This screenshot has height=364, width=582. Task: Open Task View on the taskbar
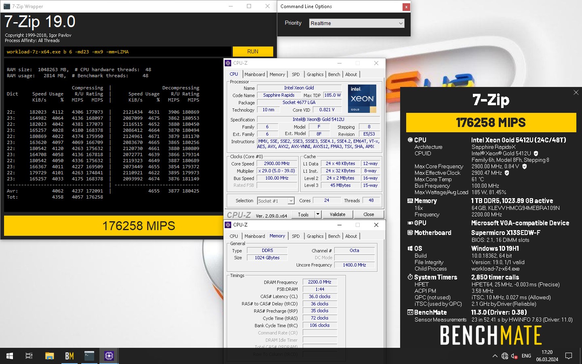click(x=29, y=356)
